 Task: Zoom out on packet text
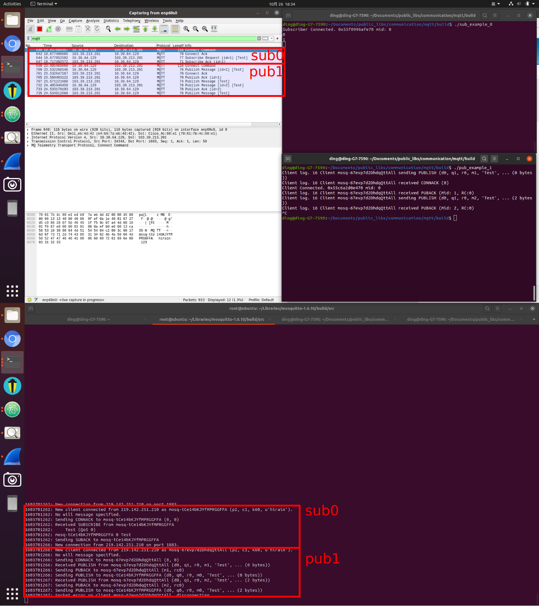click(195, 29)
